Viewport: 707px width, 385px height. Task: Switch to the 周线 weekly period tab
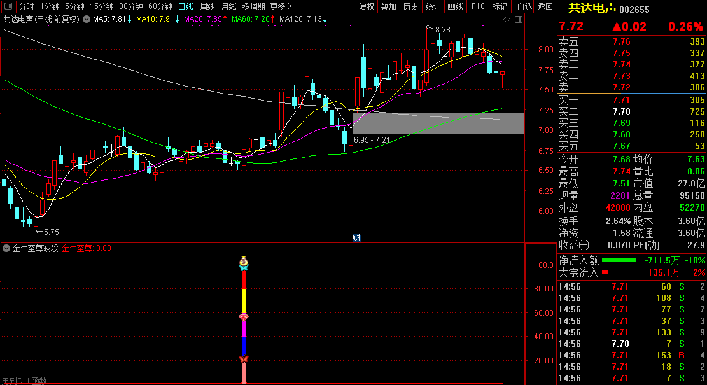click(x=207, y=6)
